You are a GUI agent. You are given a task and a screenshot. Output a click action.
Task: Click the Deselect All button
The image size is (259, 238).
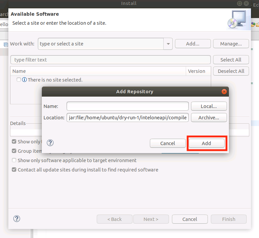231,71
